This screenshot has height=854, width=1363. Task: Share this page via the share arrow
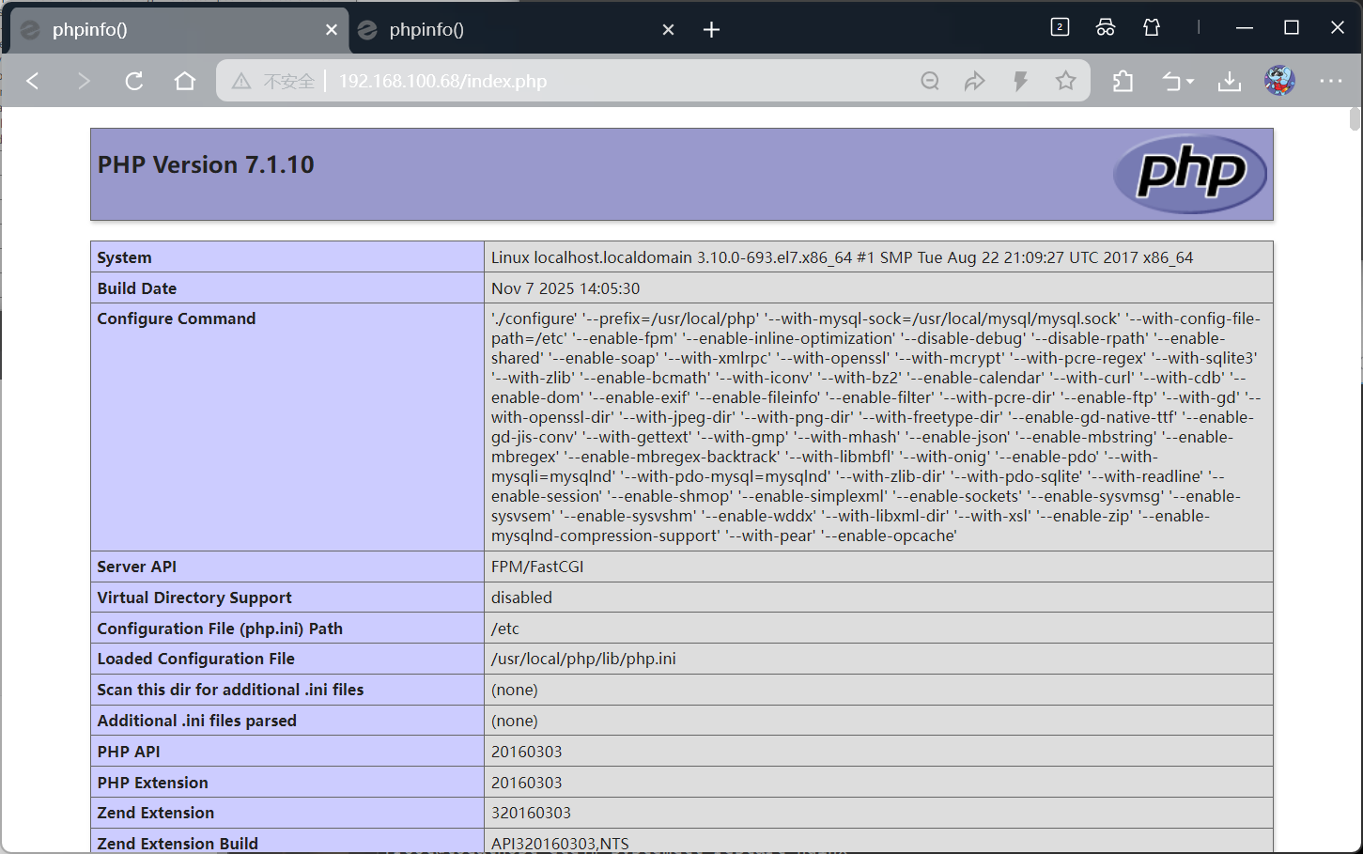point(975,81)
